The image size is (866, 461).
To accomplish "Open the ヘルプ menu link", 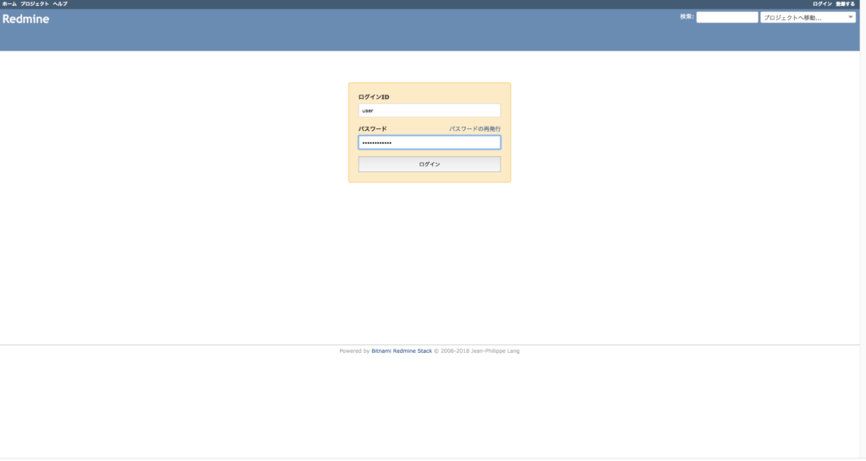I will (60, 4).
